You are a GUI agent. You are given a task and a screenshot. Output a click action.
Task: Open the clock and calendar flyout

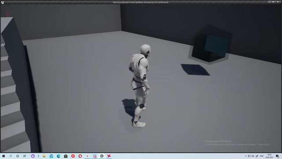click(269, 156)
